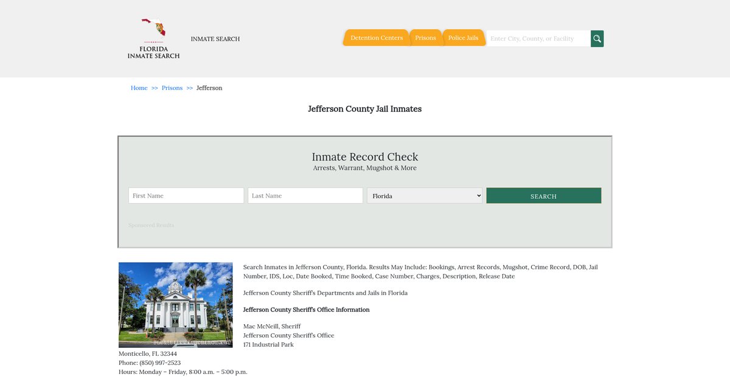Select the Inmate Record Check heading

pyautogui.click(x=365, y=157)
